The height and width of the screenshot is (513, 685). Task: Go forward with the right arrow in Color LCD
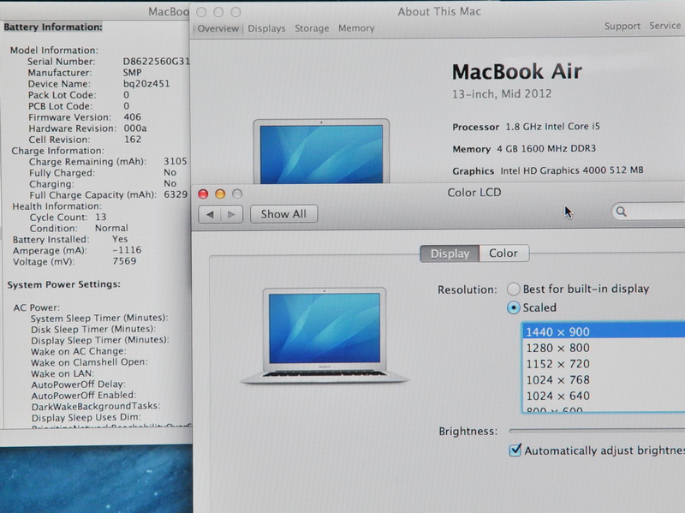pyautogui.click(x=231, y=215)
